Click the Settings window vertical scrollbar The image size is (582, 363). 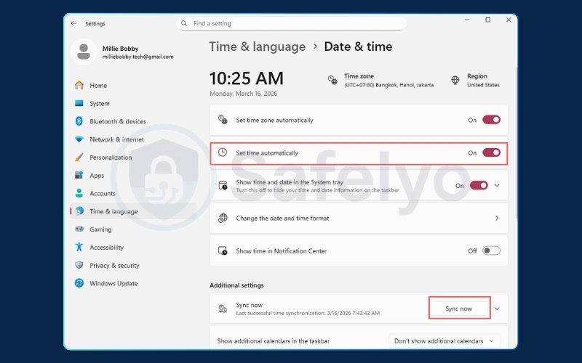pyautogui.click(x=517, y=142)
